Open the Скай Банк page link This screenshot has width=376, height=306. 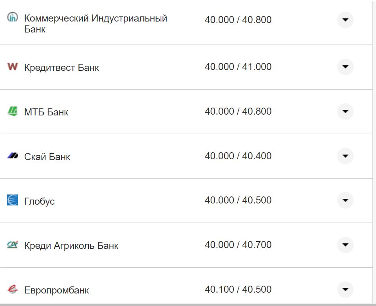[47, 156]
